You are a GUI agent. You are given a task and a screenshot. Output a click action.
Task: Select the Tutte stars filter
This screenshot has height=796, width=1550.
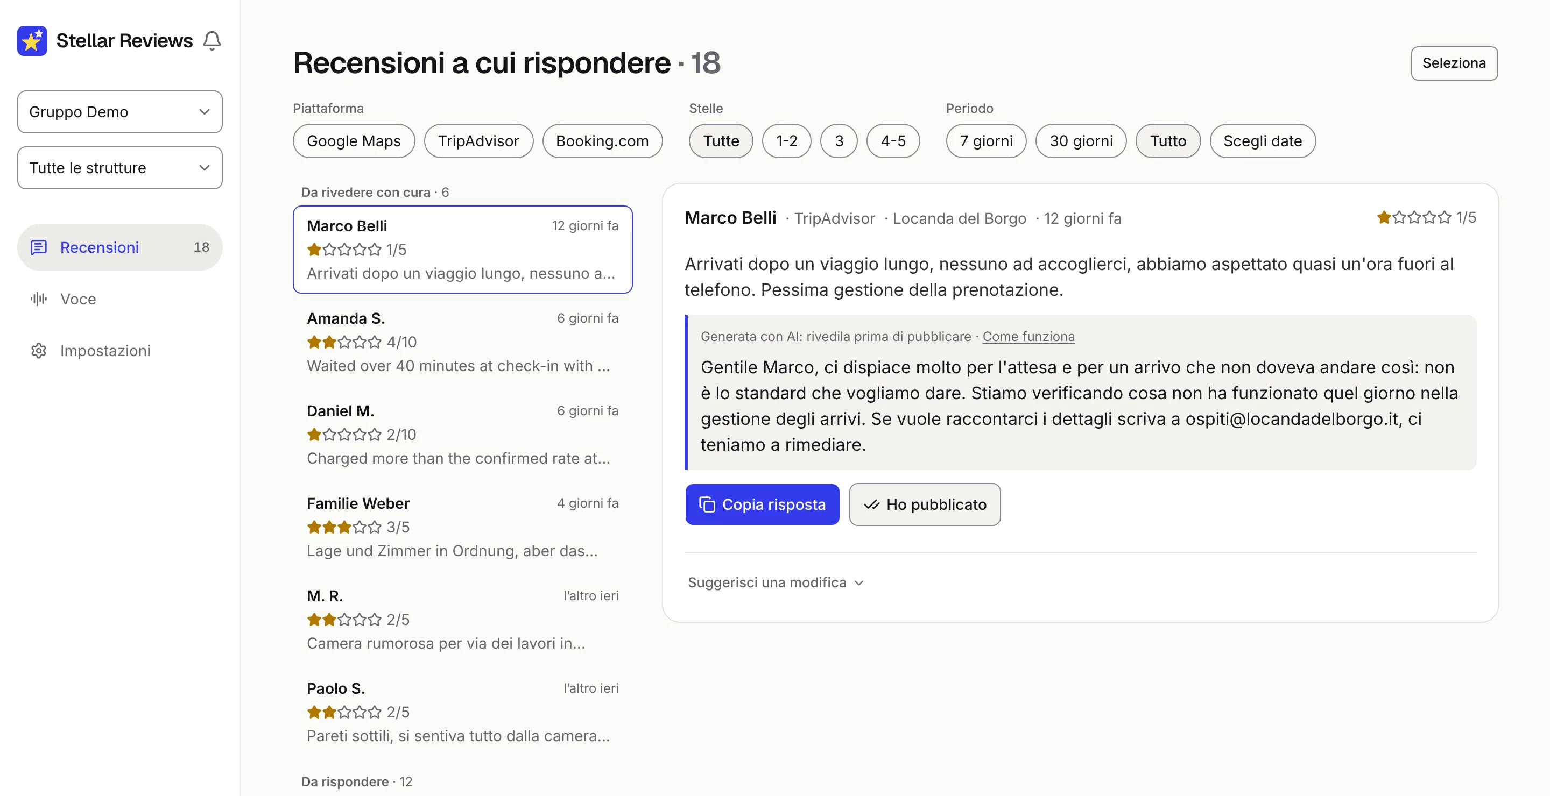click(721, 141)
